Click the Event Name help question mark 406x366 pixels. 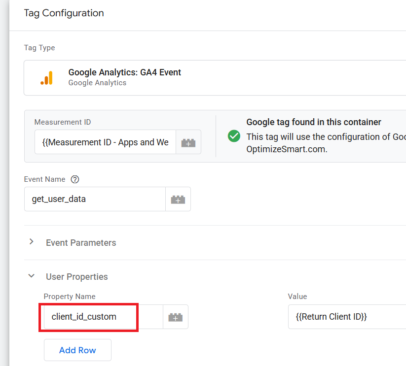pyautogui.click(x=75, y=179)
